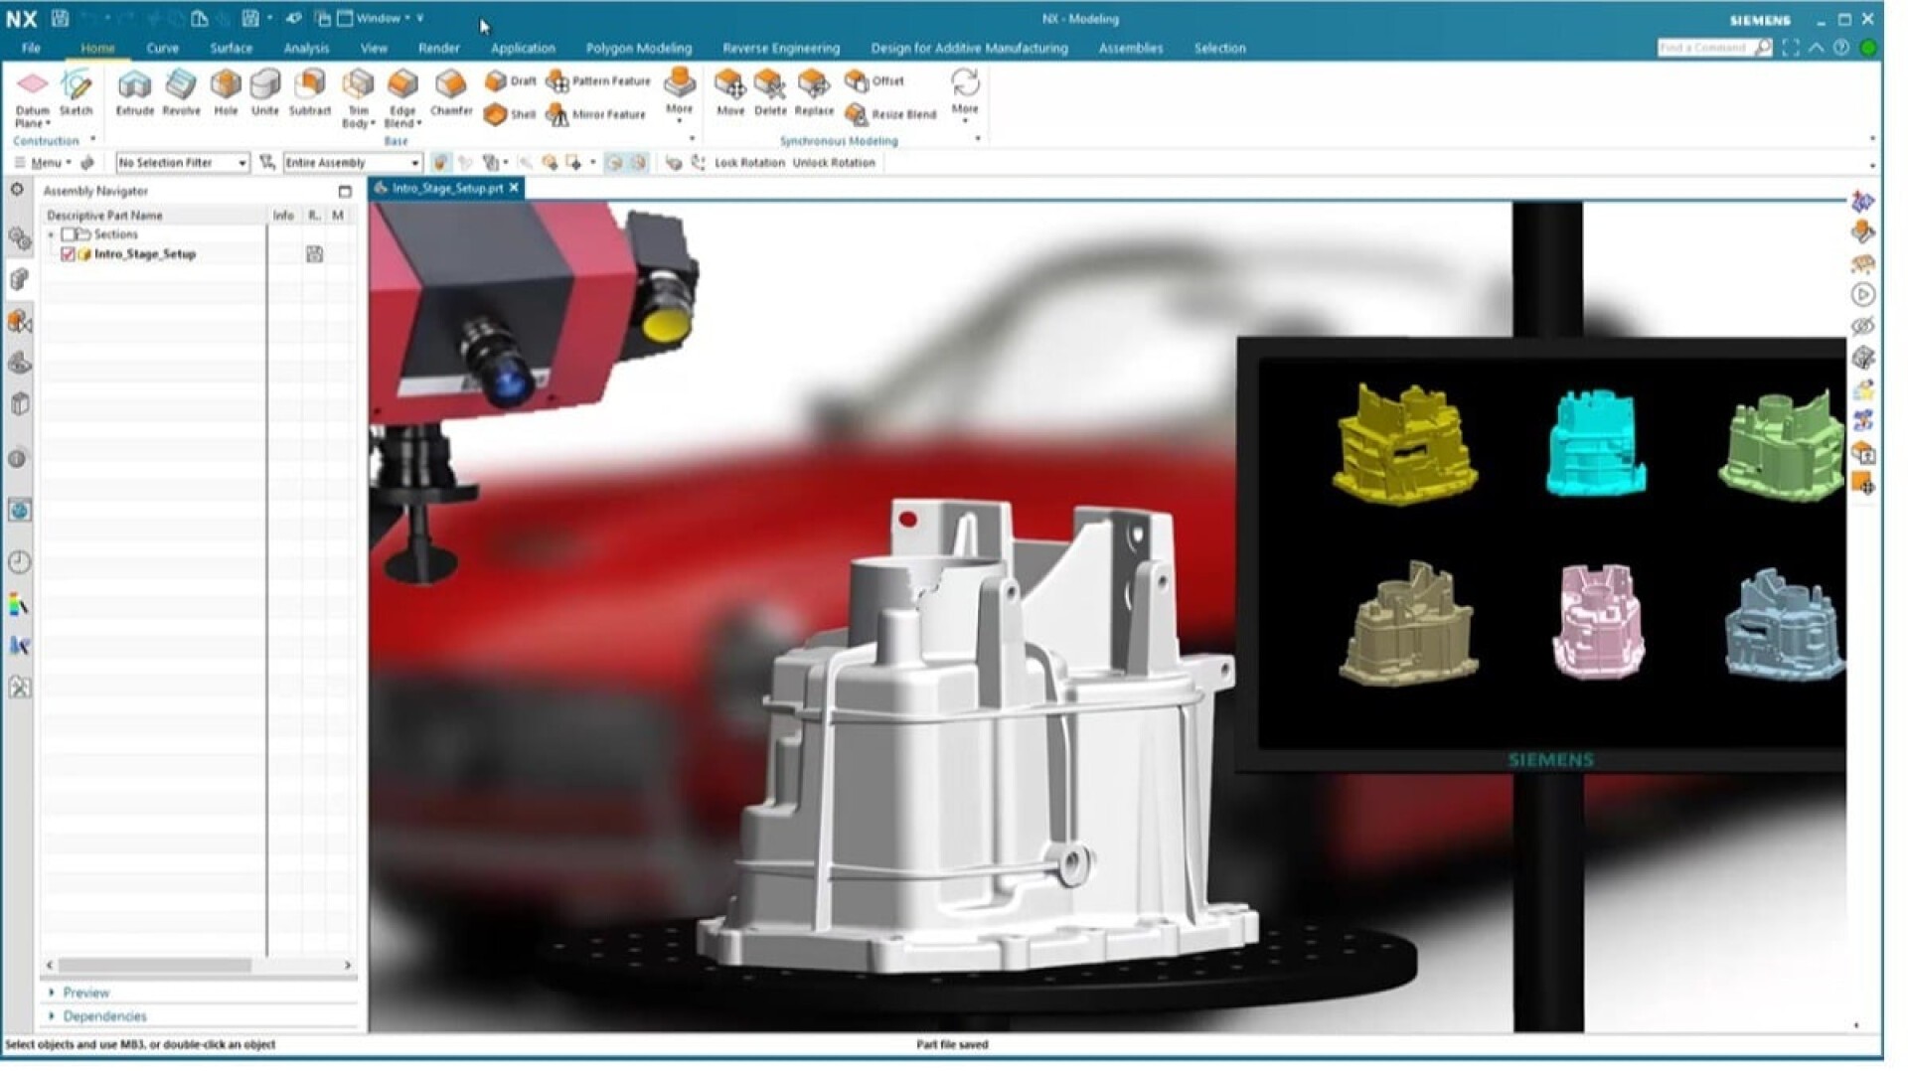Image resolution: width=1908 pixels, height=1071 pixels.
Task: Click the Info column header
Action: (x=283, y=215)
